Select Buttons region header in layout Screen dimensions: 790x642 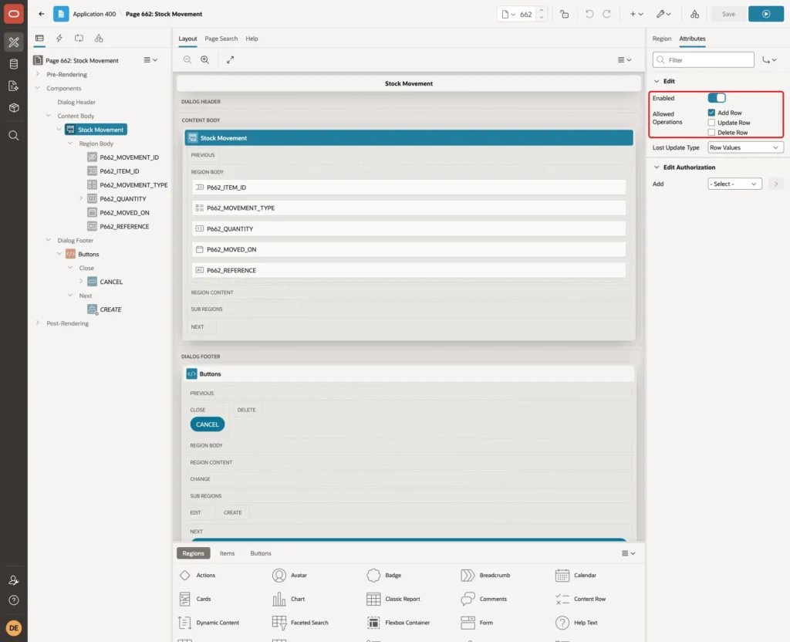(x=409, y=374)
